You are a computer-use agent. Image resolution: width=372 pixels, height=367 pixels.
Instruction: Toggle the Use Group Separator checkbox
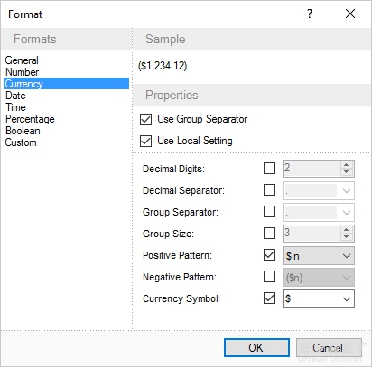[145, 119]
